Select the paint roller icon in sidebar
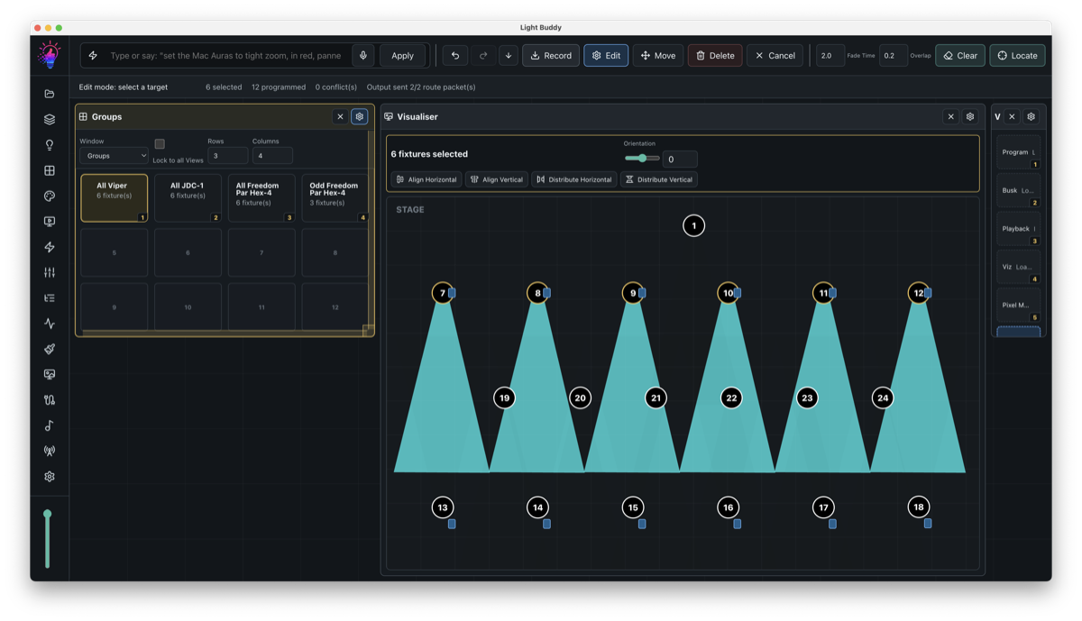Screen dimensions: 1082x621 coord(50,349)
